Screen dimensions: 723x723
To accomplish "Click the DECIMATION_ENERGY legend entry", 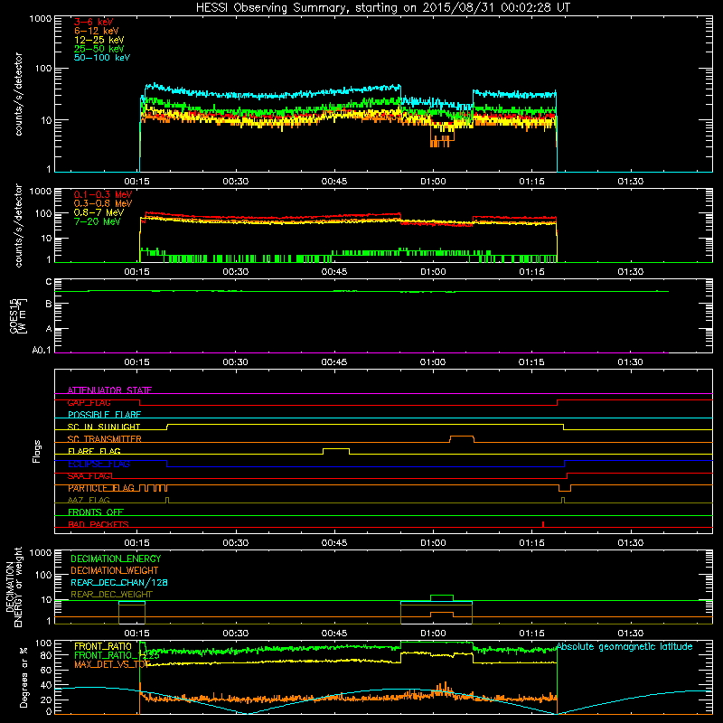I will (116, 559).
